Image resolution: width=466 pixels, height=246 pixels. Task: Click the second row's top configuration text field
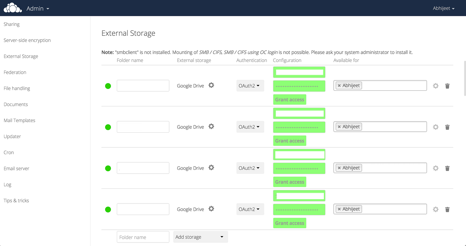coord(299,113)
